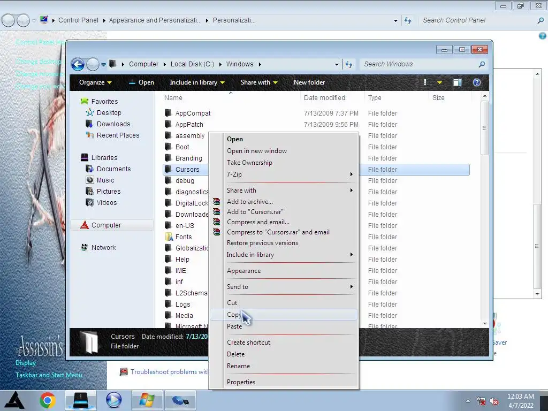
Task: Open the Explorer Help icon
Action: tap(477, 82)
